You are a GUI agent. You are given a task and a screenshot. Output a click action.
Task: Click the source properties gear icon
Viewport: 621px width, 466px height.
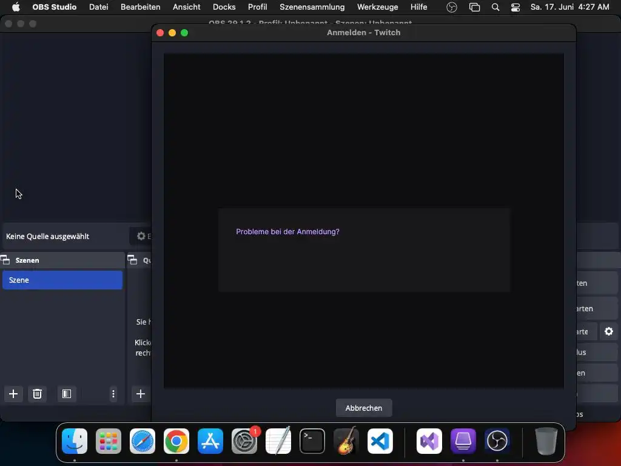click(141, 236)
